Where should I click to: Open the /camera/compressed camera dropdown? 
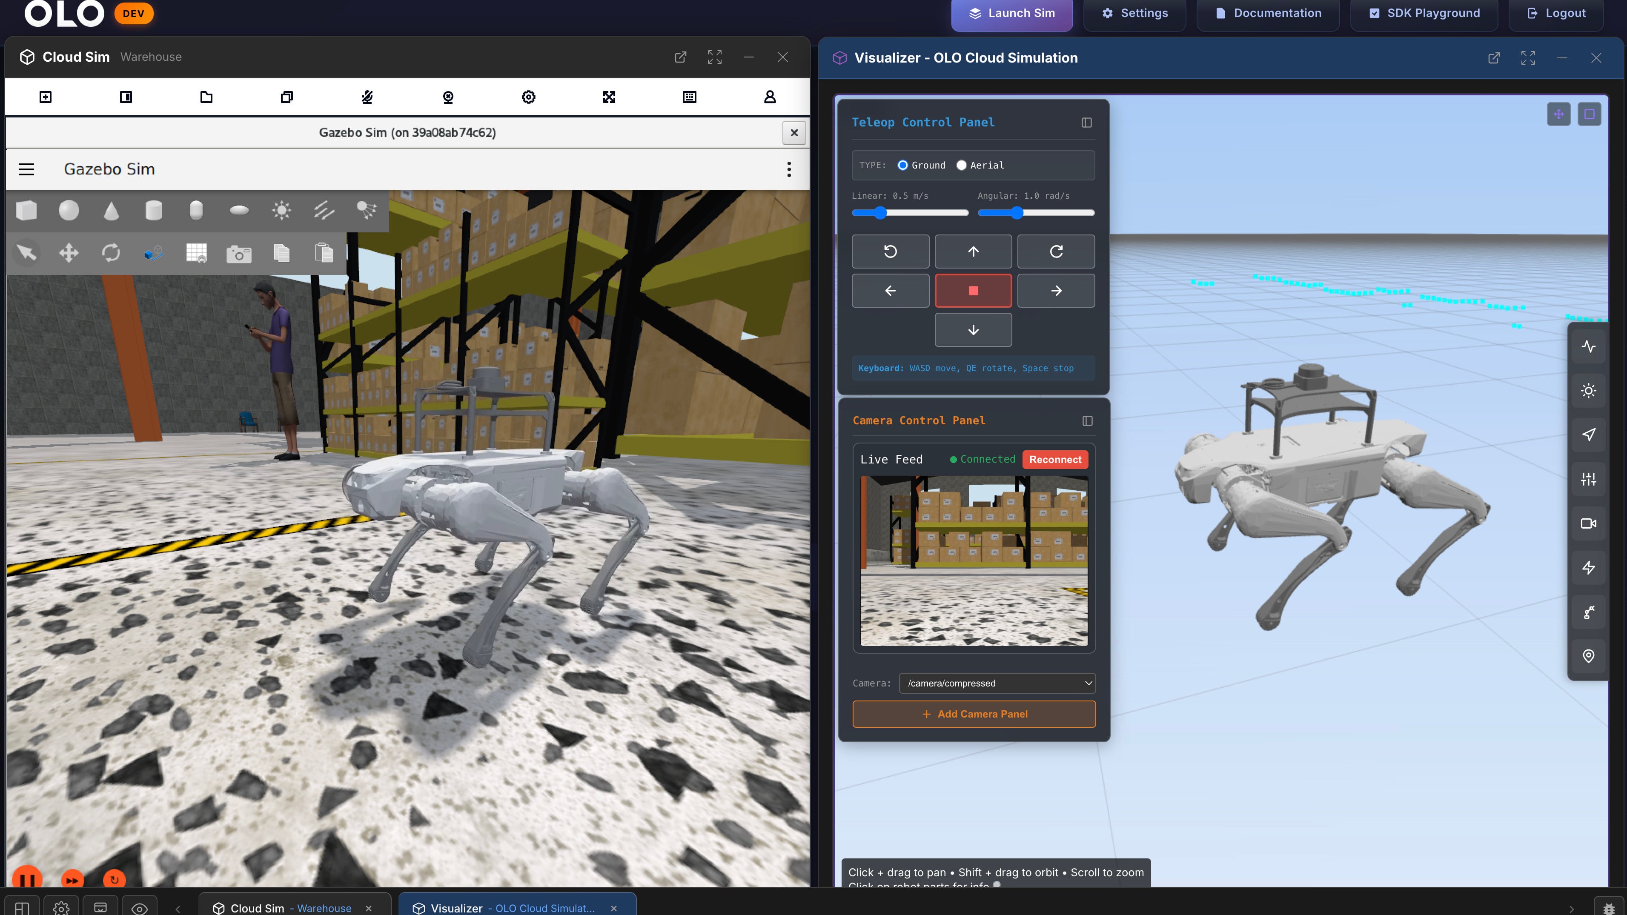[x=997, y=683]
